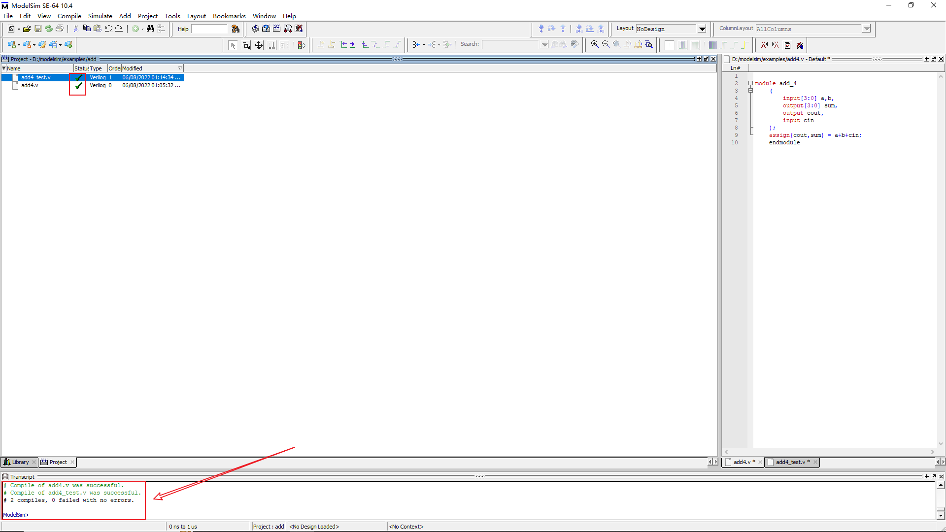Click the New file toolbar icon
The height and width of the screenshot is (532, 946).
click(x=11, y=29)
